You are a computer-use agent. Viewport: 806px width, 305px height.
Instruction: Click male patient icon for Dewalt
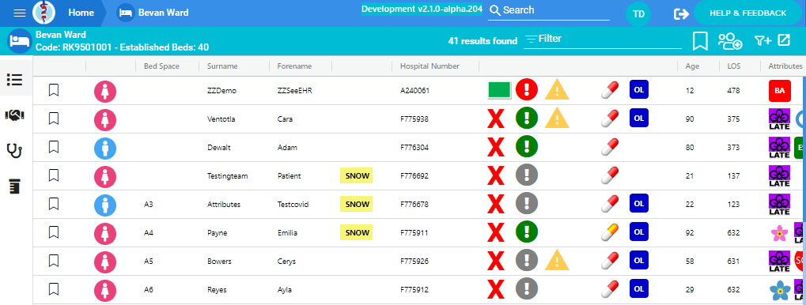[x=105, y=148]
